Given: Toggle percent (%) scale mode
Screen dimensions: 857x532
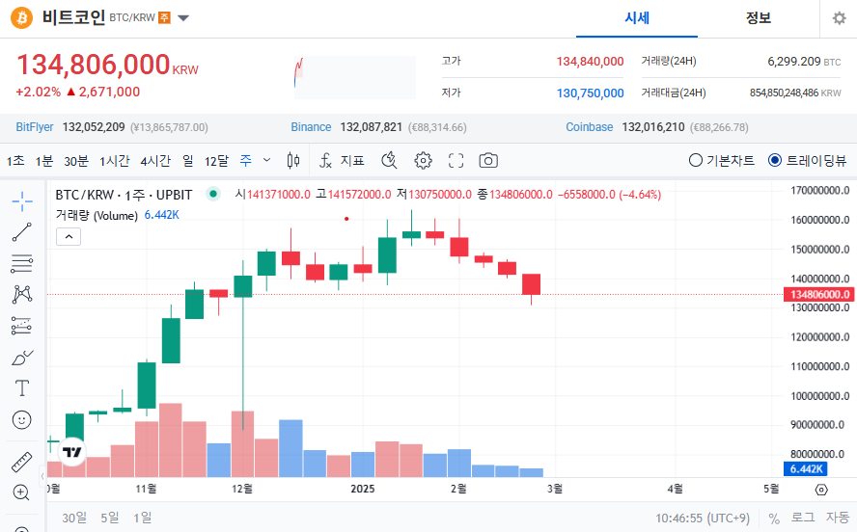Looking at the screenshot, I should (x=774, y=518).
